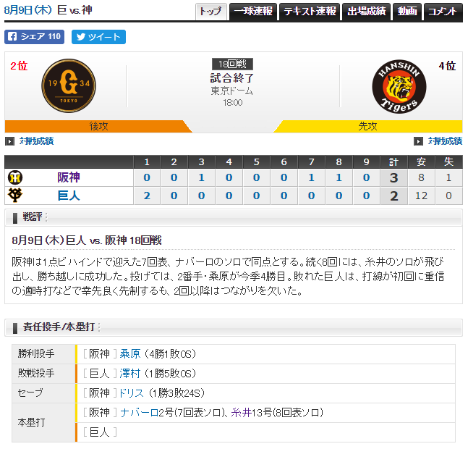Click the 東京ドーム venue text
Screen dimensions: 468x449
point(232,91)
